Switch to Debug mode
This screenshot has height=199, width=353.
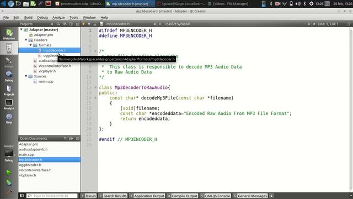9,76
